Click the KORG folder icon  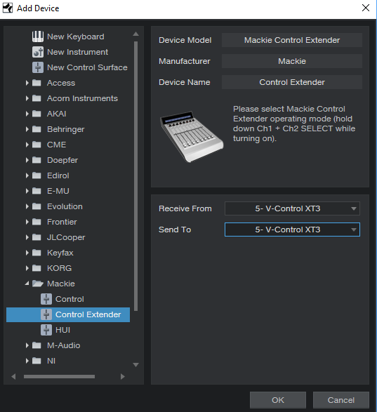37,268
